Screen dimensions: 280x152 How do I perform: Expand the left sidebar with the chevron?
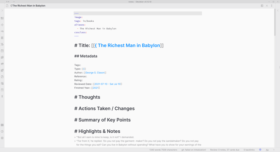(x=2, y=11)
